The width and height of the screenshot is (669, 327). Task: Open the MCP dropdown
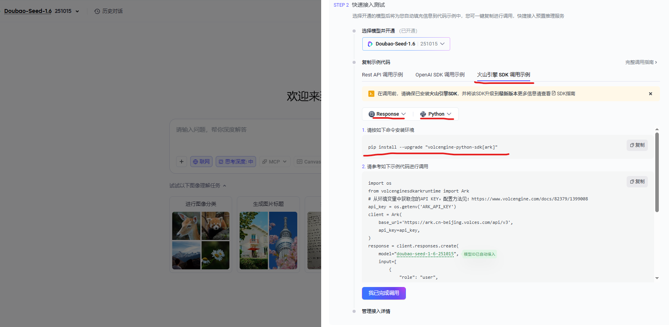(x=275, y=162)
